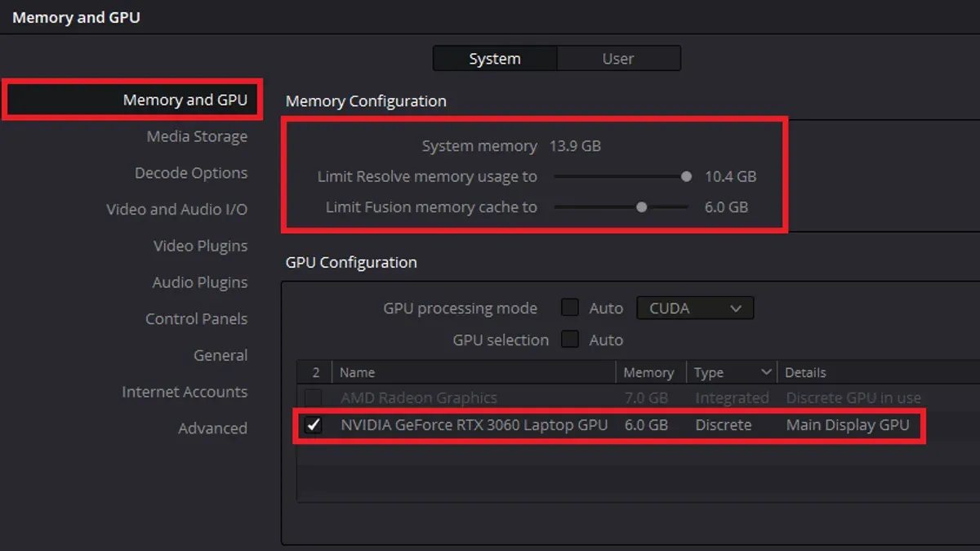Click '6.0 GB' Fusion memory cache value

(x=726, y=207)
